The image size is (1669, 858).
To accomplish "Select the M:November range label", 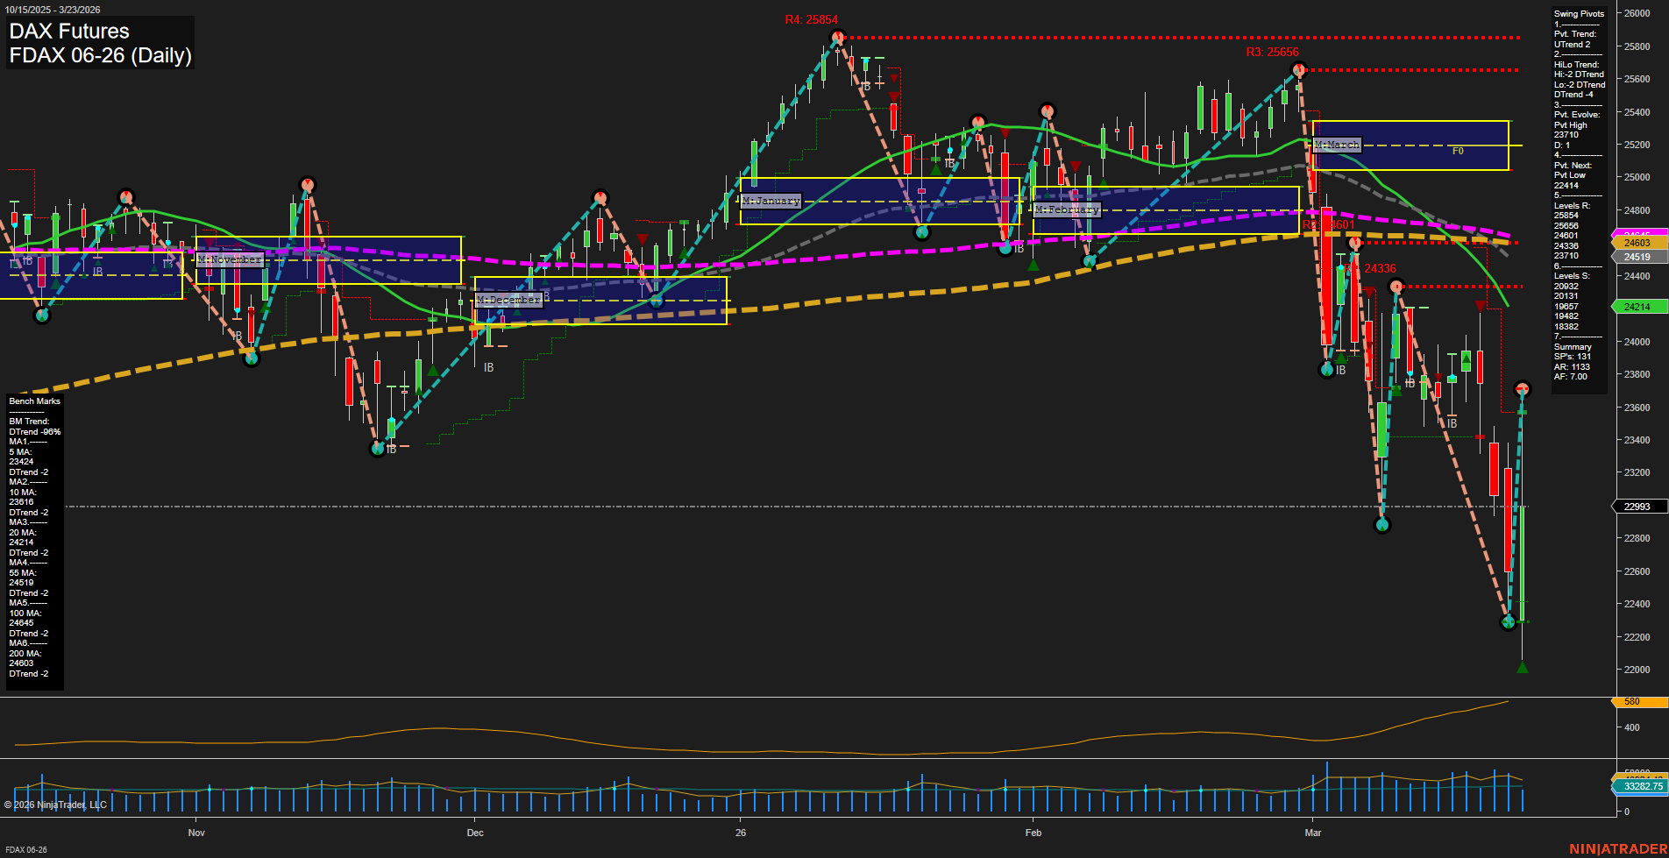I will pyautogui.click(x=231, y=259).
